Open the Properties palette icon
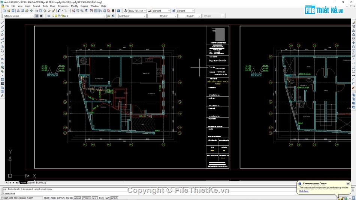This screenshot has height=200, width=356. (91, 10)
